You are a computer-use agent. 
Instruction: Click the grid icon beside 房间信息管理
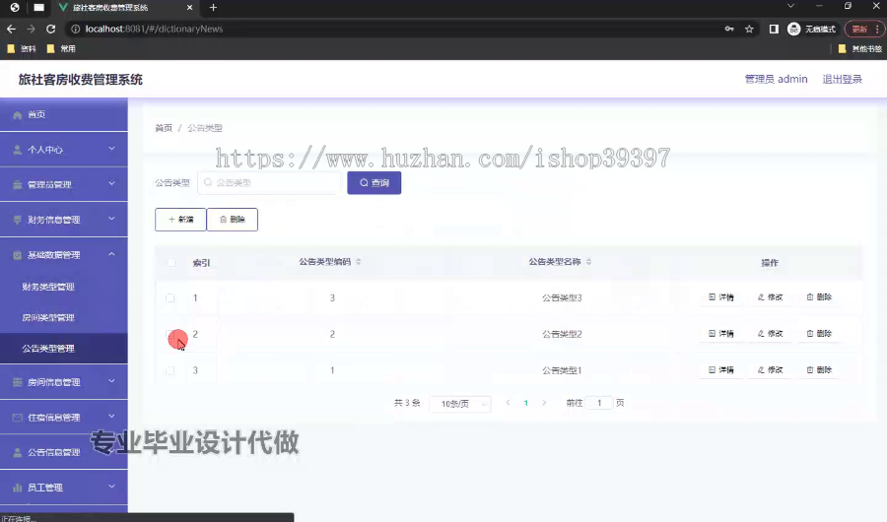(17, 382)
